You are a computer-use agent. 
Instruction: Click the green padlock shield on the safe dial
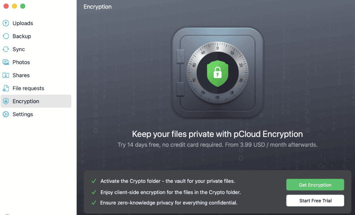pos(217,73)
